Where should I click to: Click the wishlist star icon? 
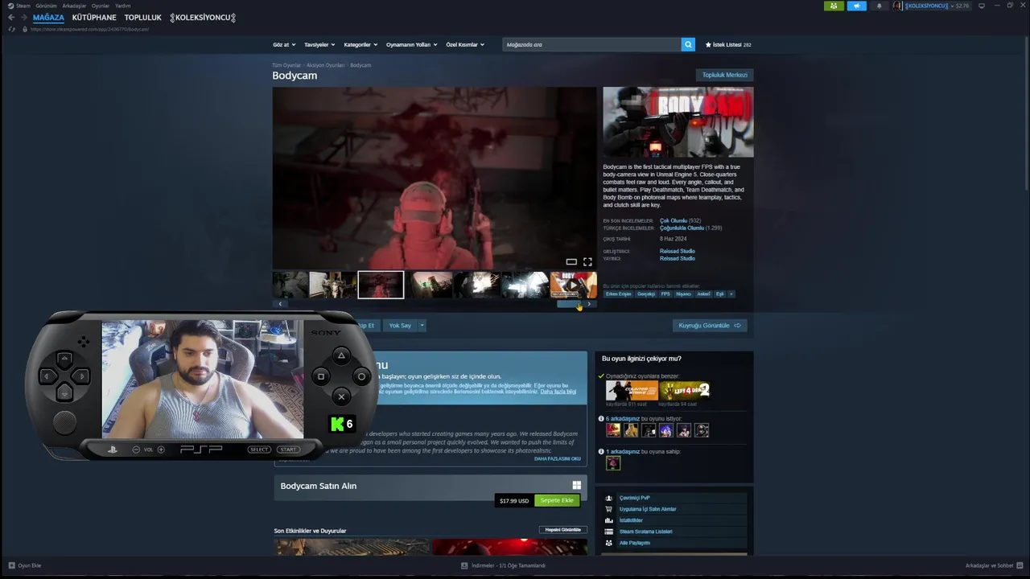[708, 45]
